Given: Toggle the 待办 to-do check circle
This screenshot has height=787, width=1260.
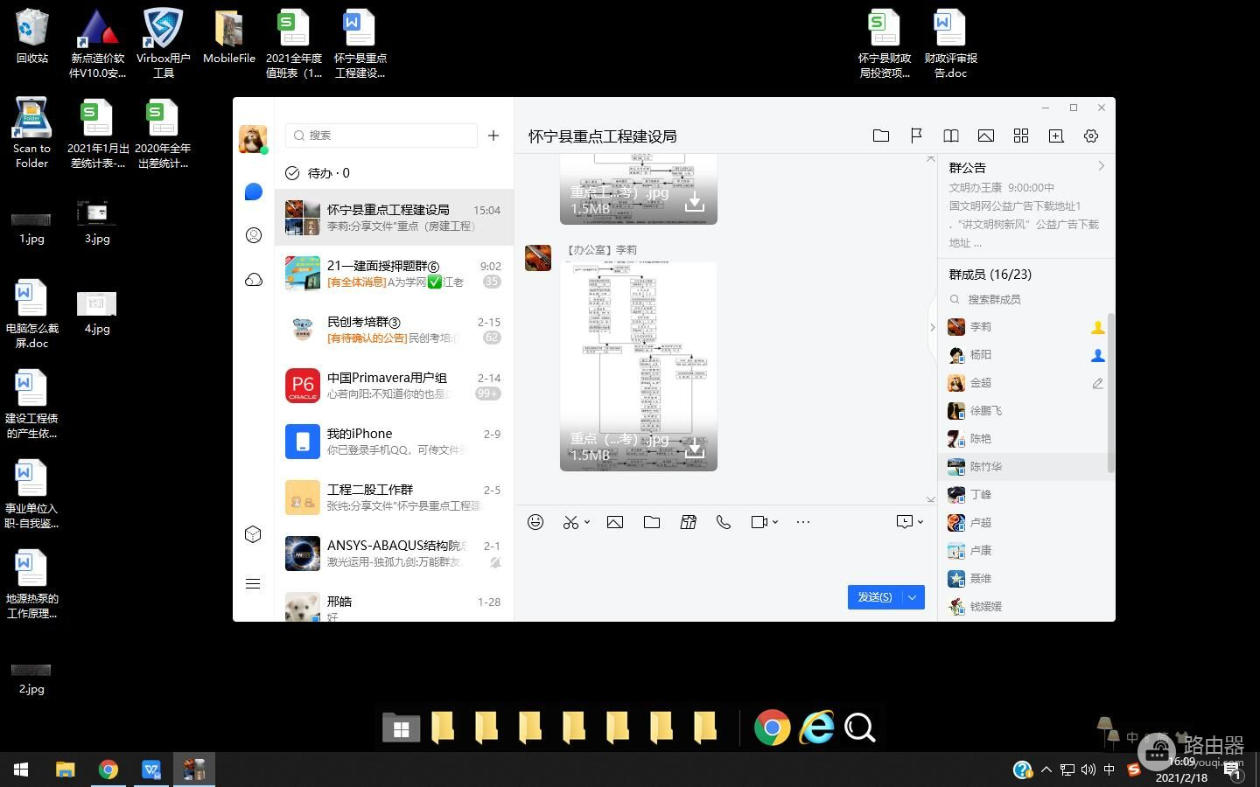Looking at the screenshot, I should 292,173.
